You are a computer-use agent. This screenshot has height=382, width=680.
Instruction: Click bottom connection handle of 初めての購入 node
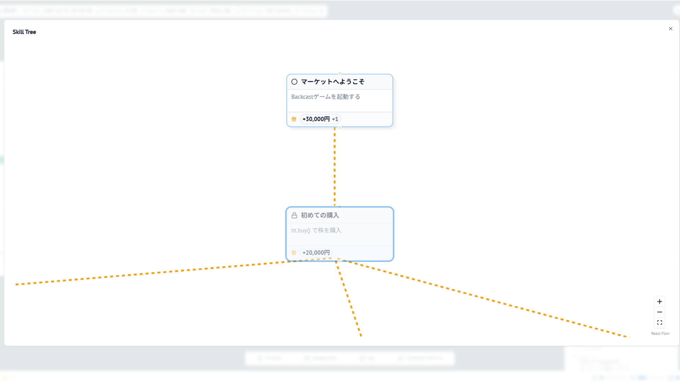(x=340, y=261)
